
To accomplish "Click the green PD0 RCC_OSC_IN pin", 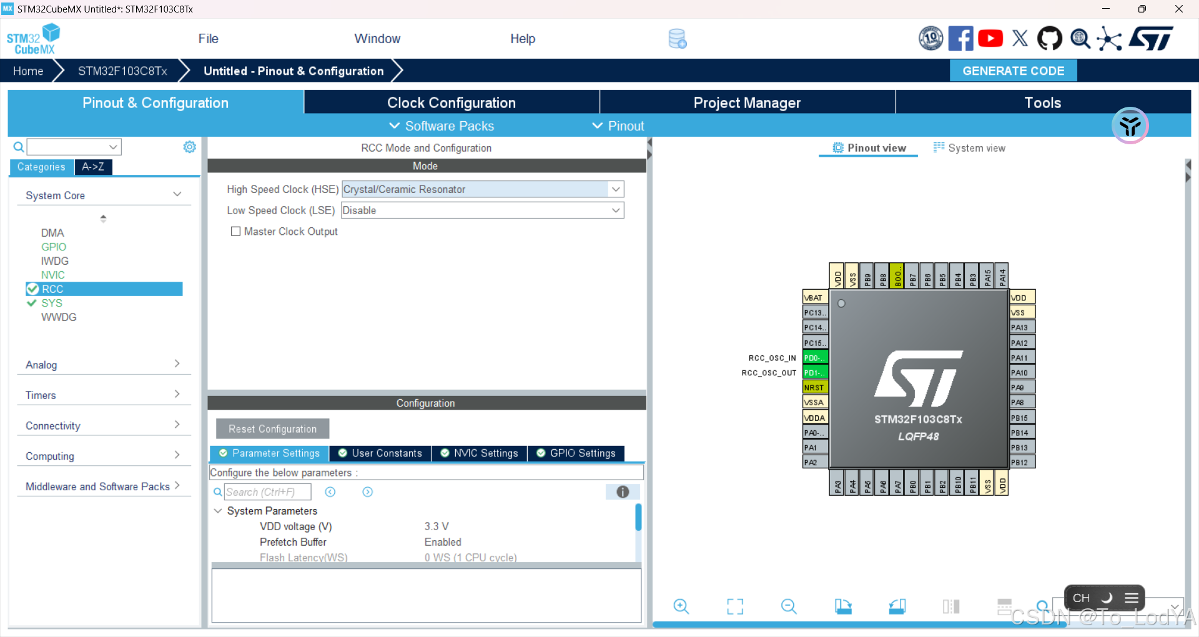I will [815, 357].
